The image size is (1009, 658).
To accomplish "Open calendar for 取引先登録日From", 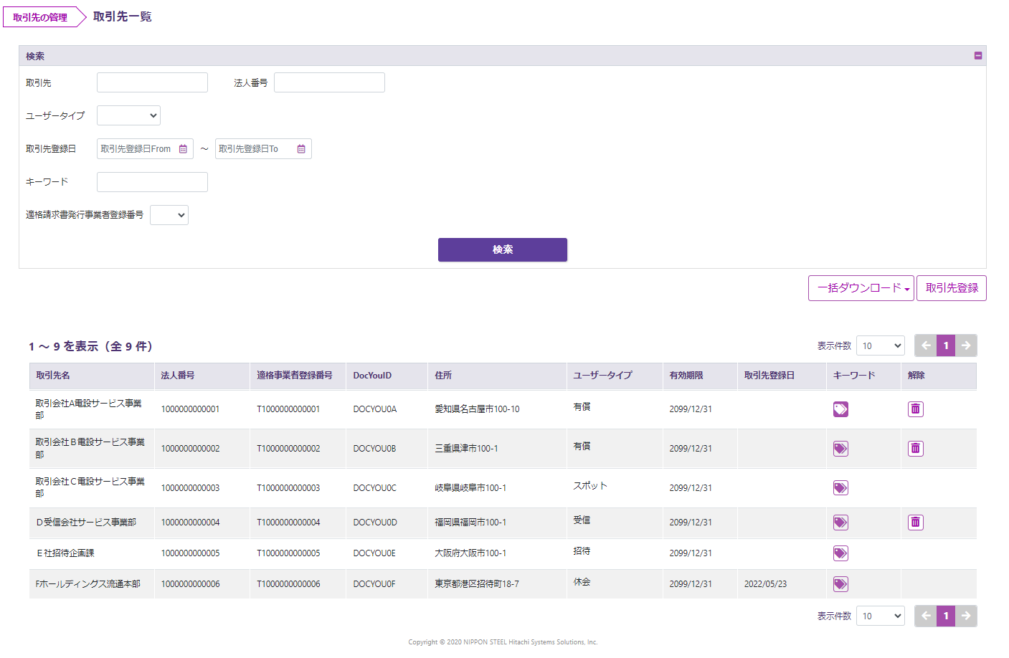I will coord(183,149).
